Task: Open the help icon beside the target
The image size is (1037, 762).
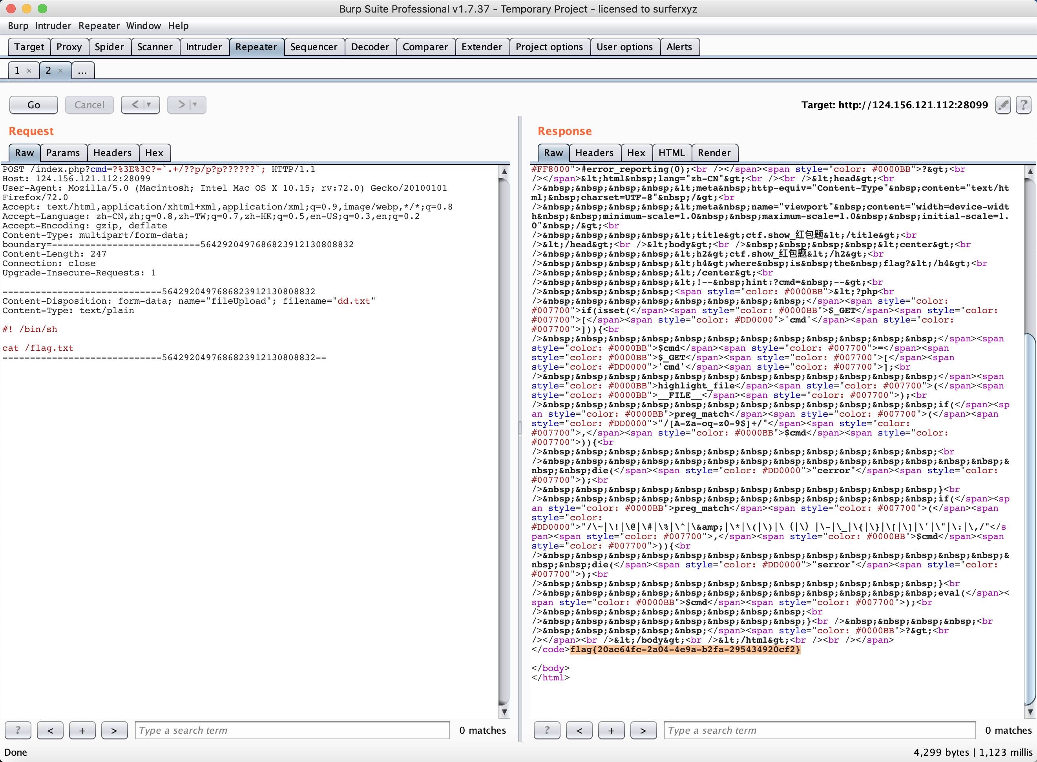Action: [1023, 105]
